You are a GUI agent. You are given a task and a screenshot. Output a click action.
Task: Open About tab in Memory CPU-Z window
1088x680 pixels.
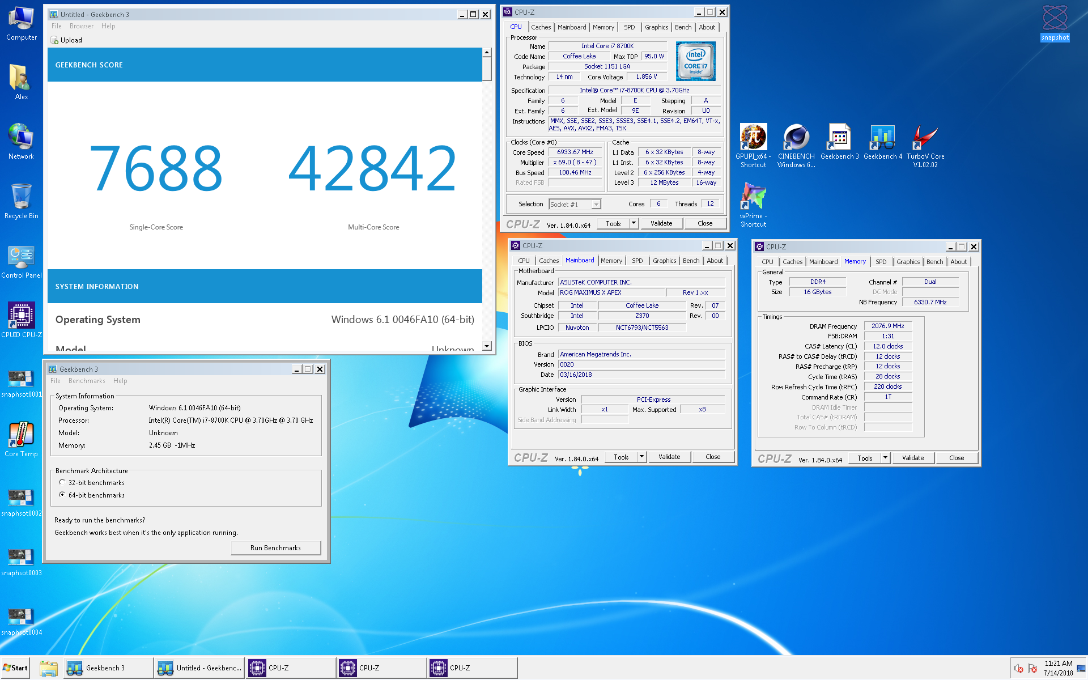958,262
